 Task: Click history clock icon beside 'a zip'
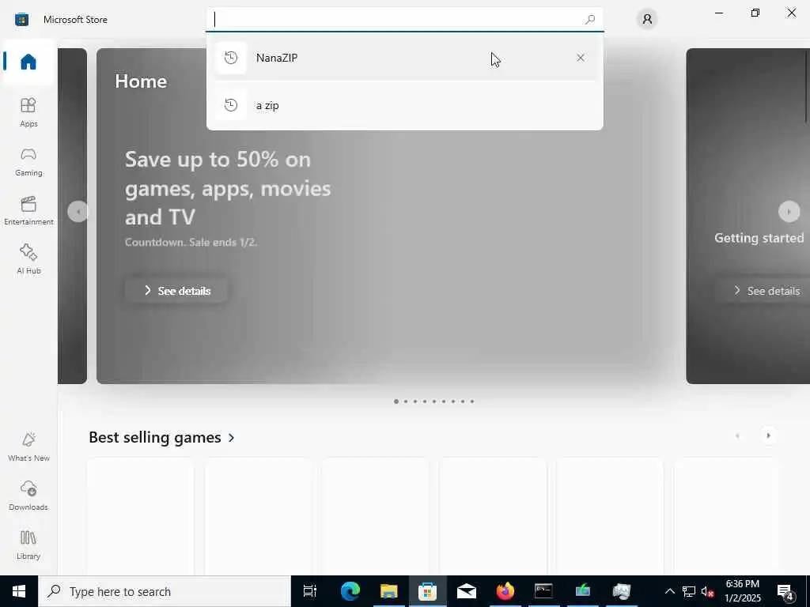click(231, 105)
